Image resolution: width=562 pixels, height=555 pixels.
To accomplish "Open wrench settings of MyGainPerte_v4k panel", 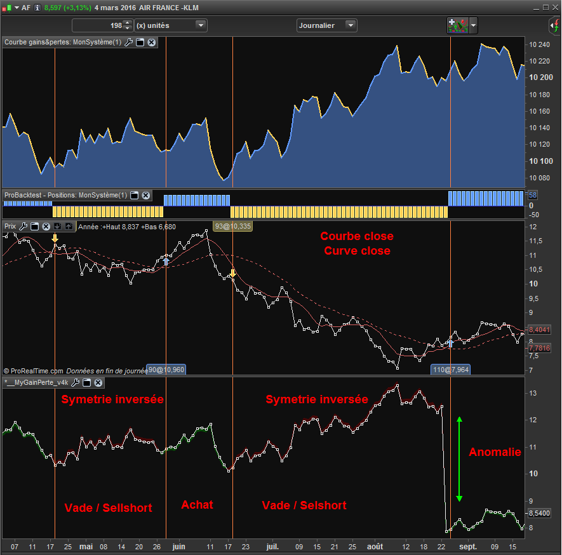I will [x=76, y=383].
